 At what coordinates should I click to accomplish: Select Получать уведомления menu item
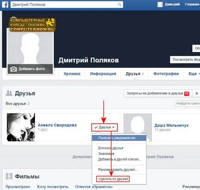[119, 138]
